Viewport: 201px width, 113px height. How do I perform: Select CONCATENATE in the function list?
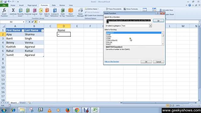click(112, 40)
